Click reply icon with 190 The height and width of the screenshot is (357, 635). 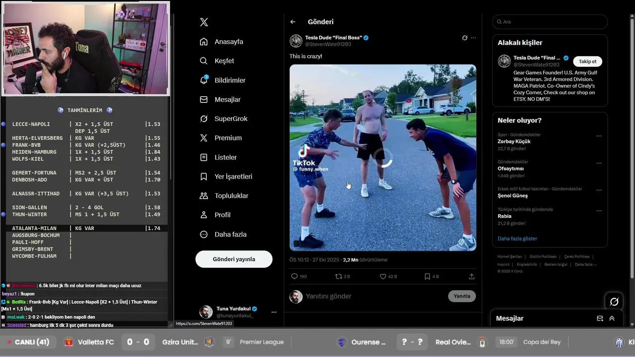pyautogui.click(x=299, y=276)
